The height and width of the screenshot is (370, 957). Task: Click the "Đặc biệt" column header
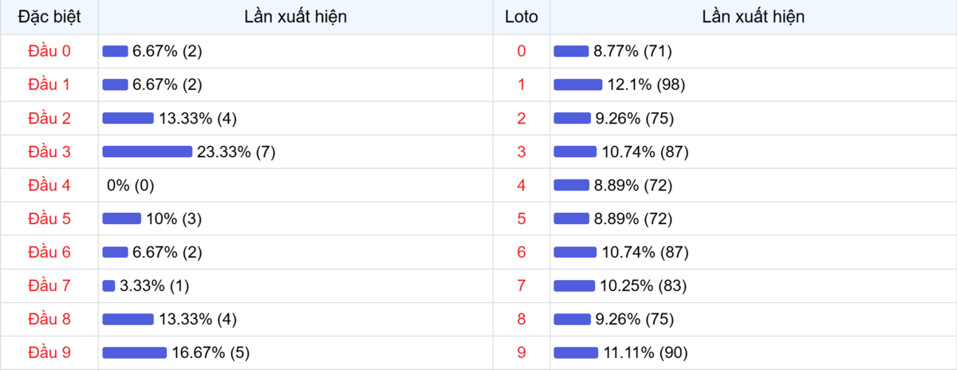(x=49, y=17)
